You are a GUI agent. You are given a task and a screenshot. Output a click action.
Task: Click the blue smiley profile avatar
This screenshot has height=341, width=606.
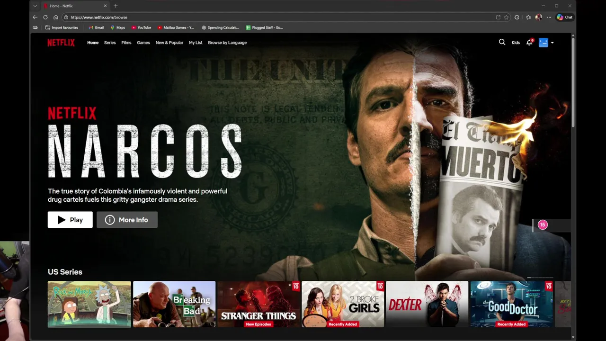(x=543, y=42)
